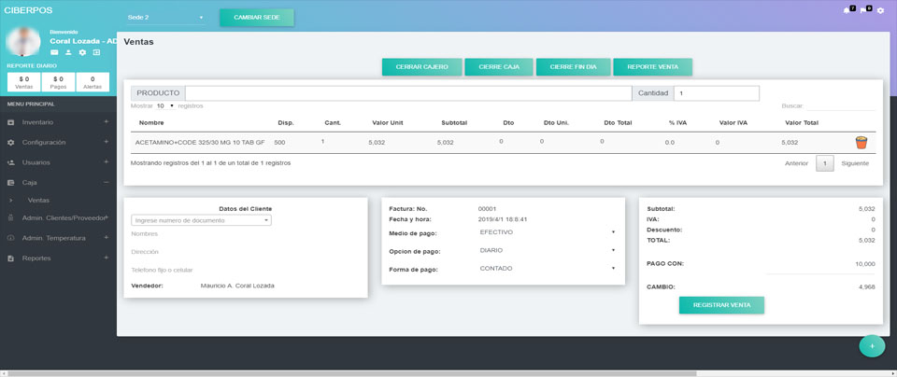The height and width of the screenshot is (377, 897).
Task: Click the Caja wallet icon
Action: tap(10, 182)
